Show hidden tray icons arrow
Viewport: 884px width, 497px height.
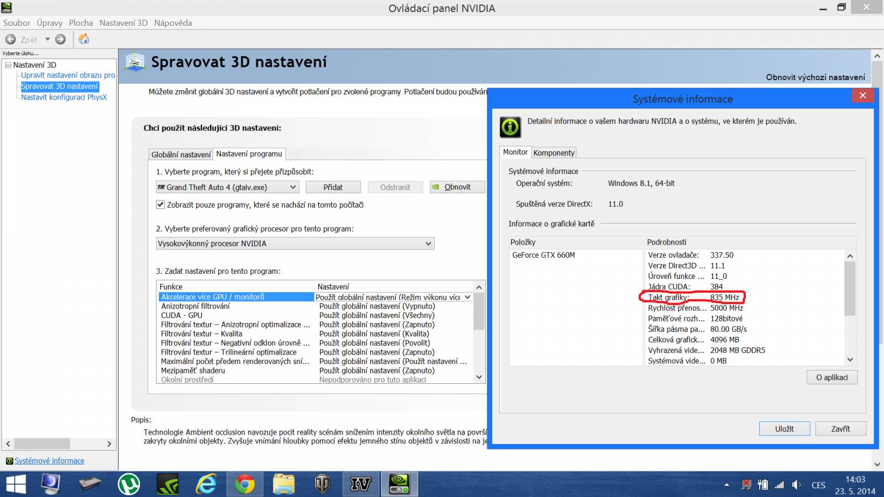coord(727,485)
